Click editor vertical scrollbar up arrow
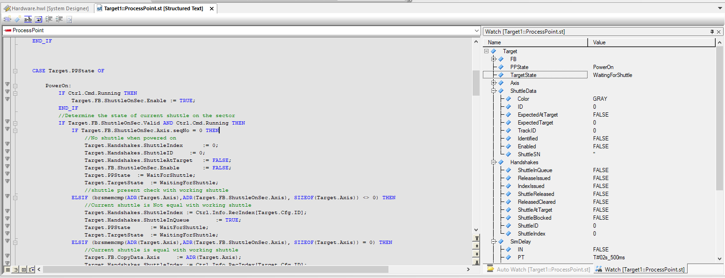This screenshot has width=725, height=278. pyautogui.click(x=476, y=41)
